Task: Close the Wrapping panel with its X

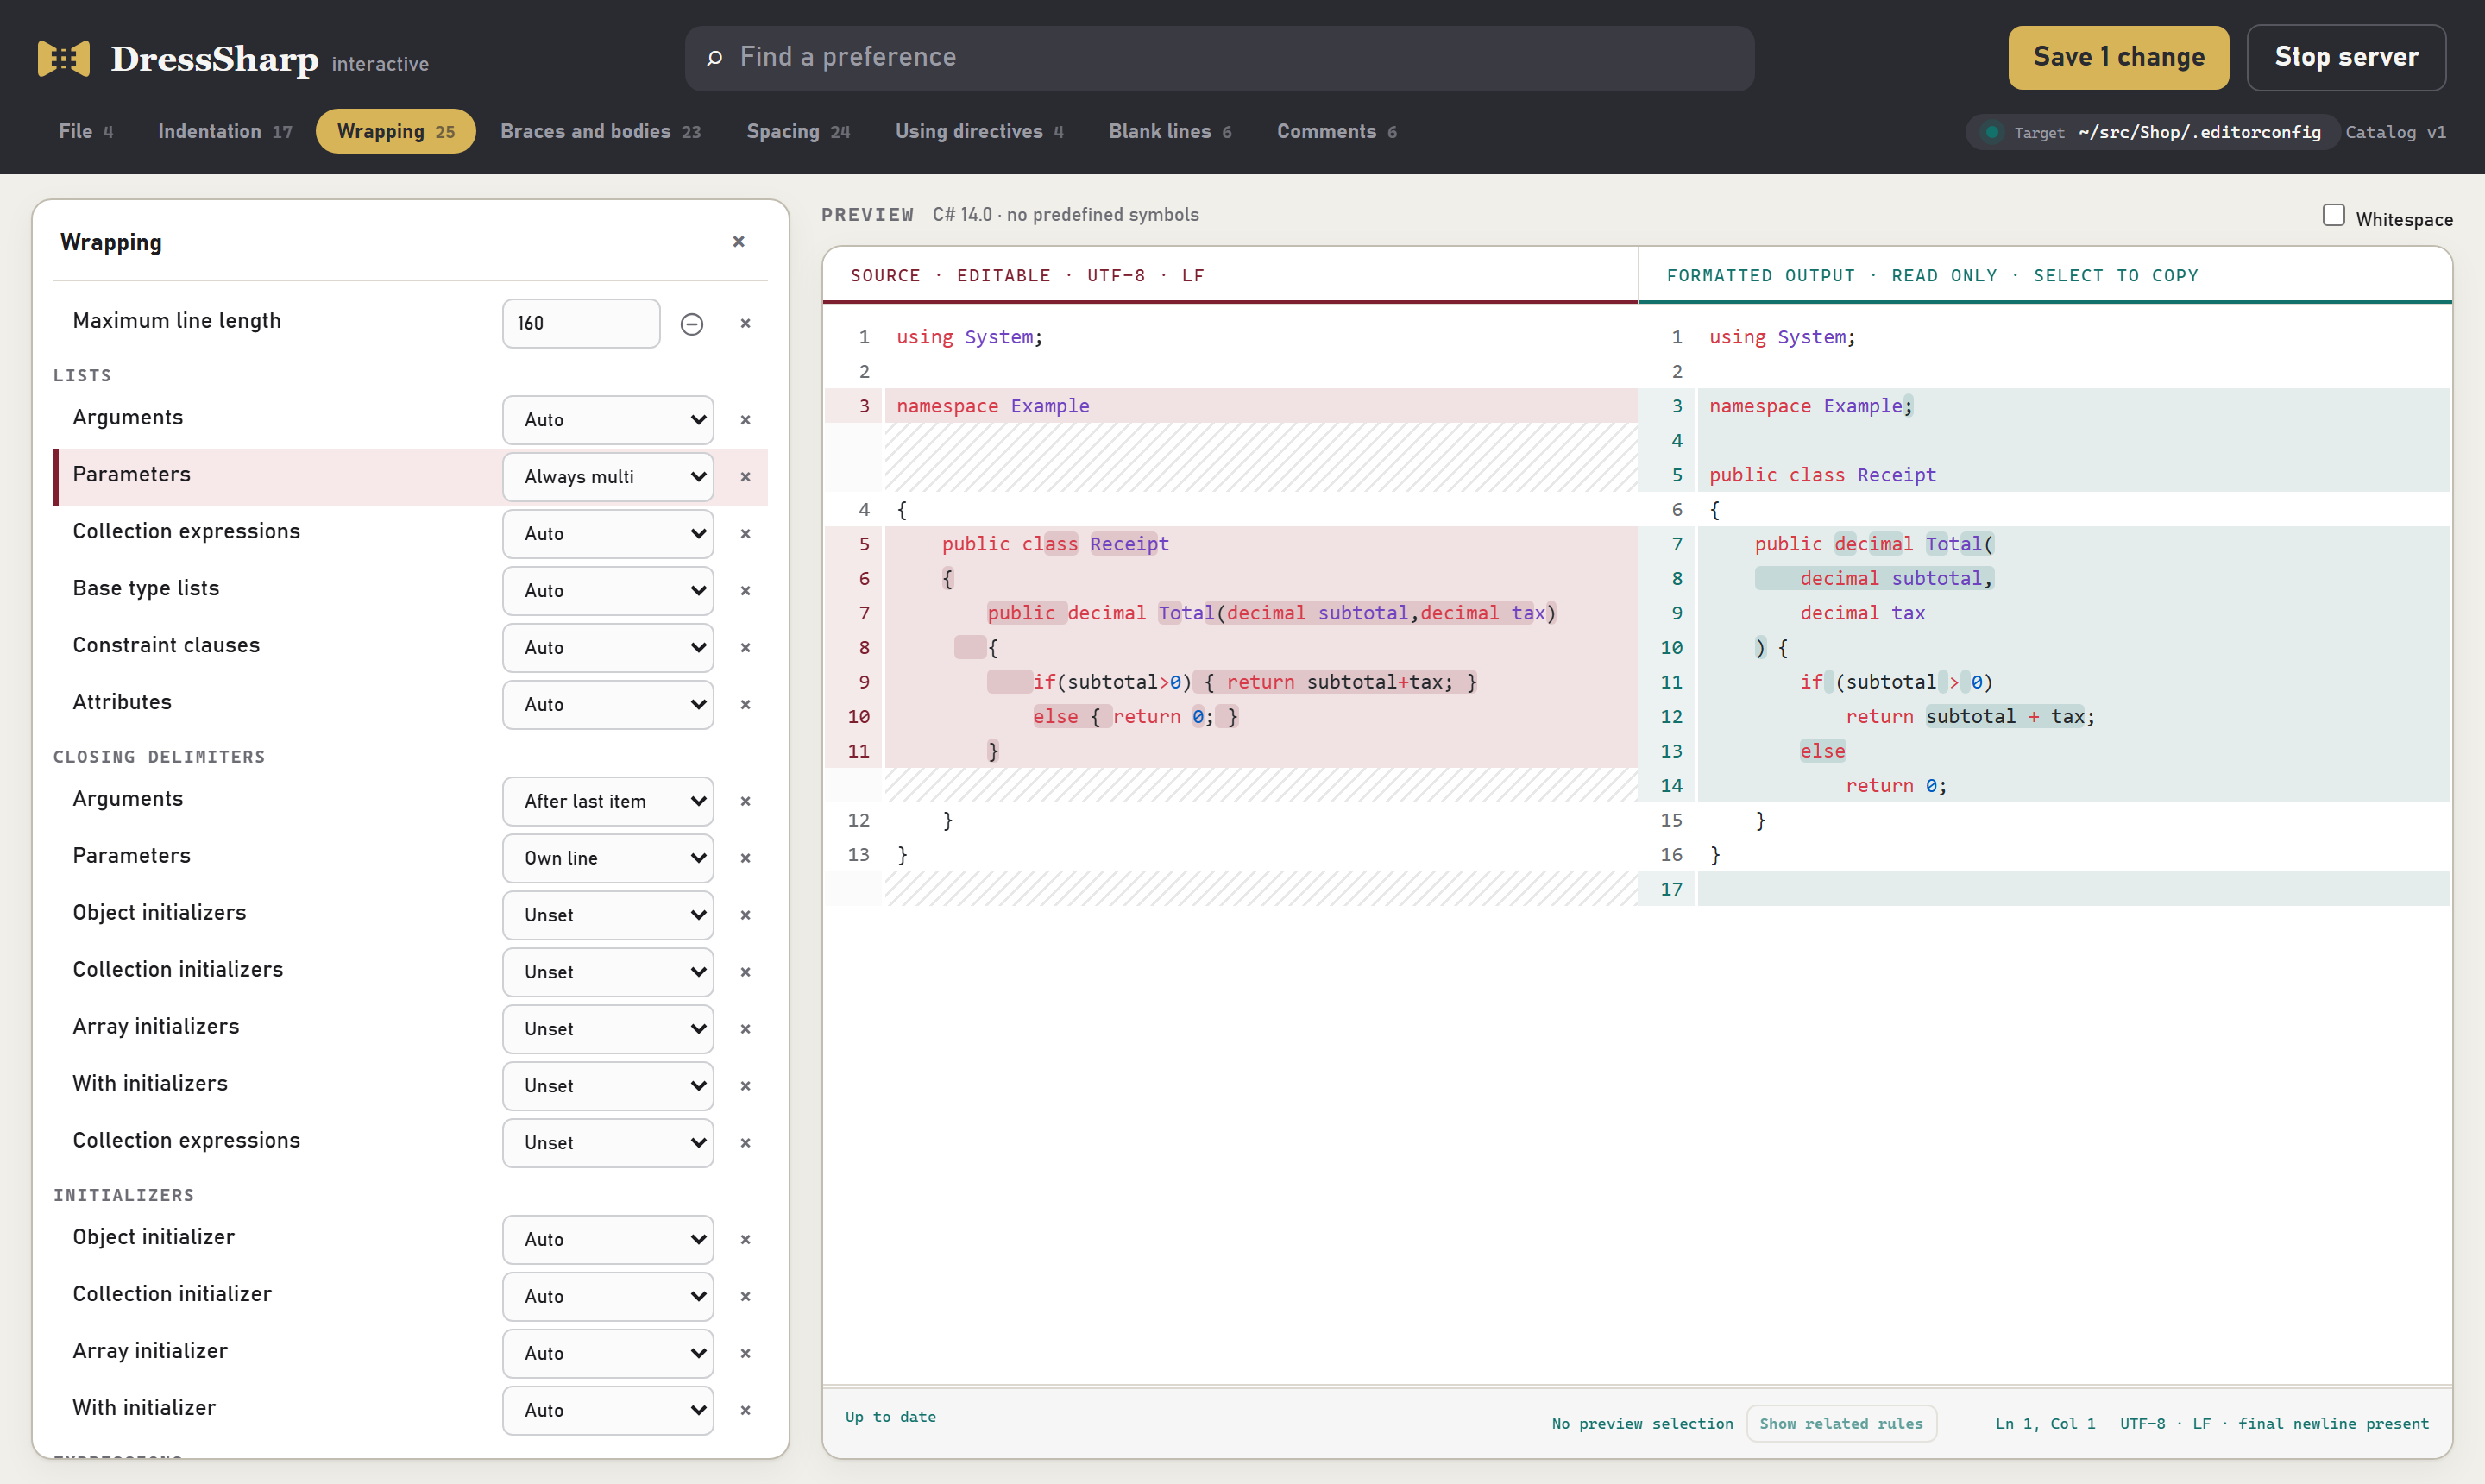Action: 739,241
